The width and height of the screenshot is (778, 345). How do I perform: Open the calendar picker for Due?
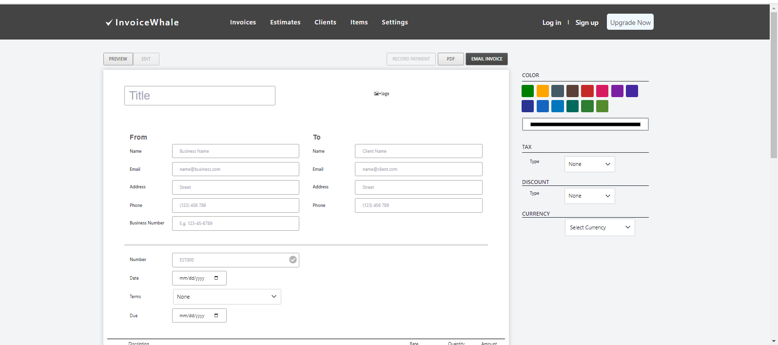(216, 316)
